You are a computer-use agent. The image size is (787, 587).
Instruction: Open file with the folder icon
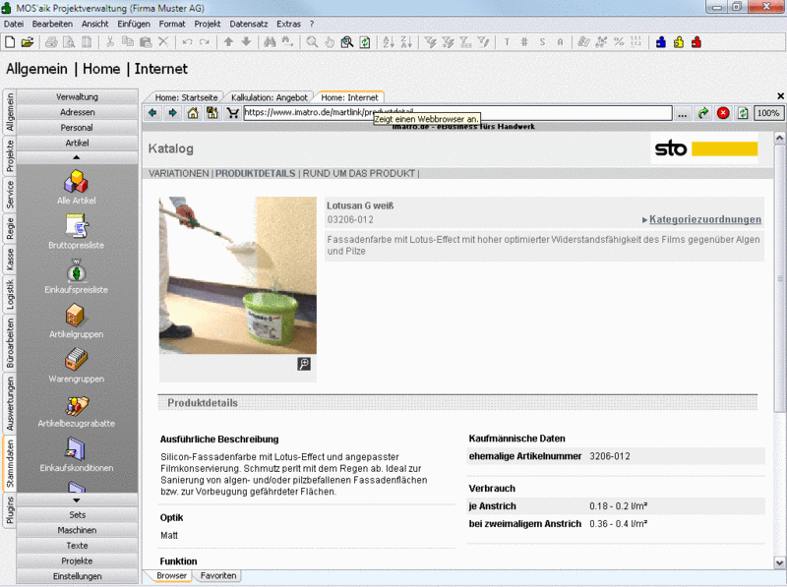pyautogui.click(x=28, y=42)
